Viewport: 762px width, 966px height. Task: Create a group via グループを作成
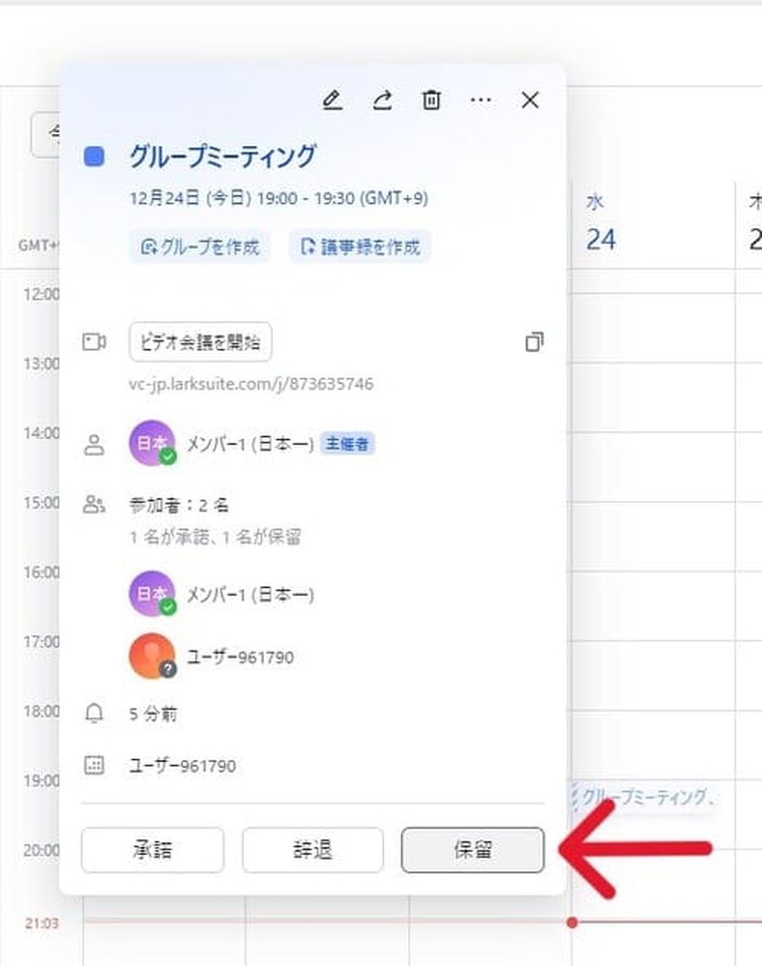tap(198, 246)
